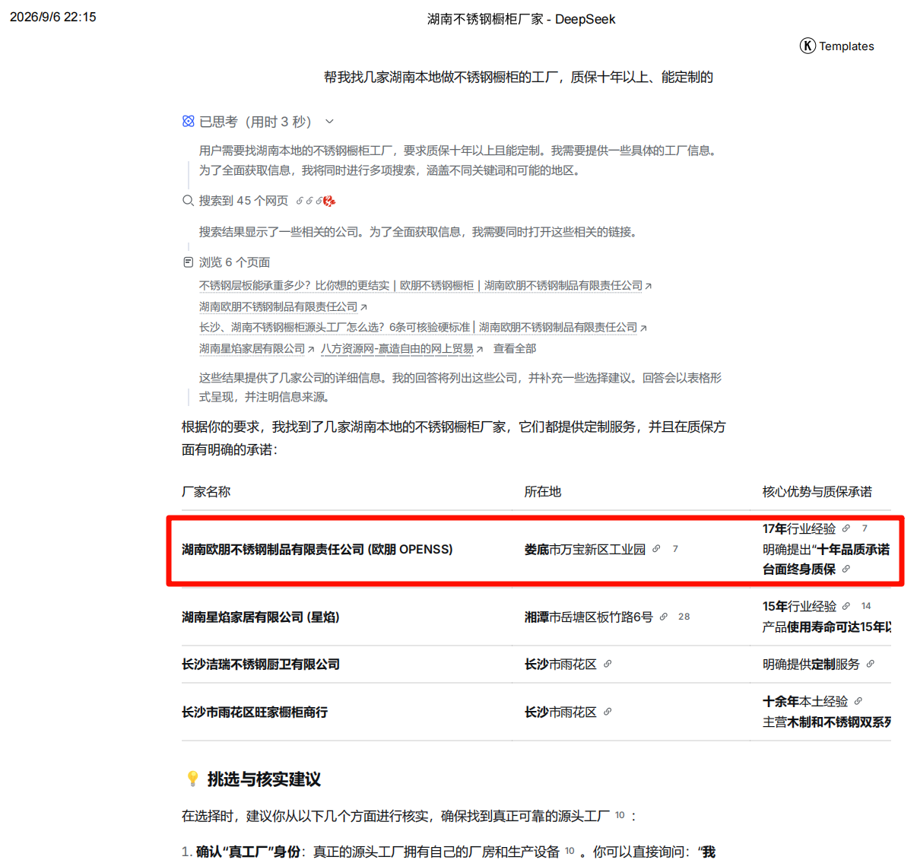The width and height of the screenshot is (917, 863).
Task: Click the red favicon after 45 个网页
Action: click(329, 201)
